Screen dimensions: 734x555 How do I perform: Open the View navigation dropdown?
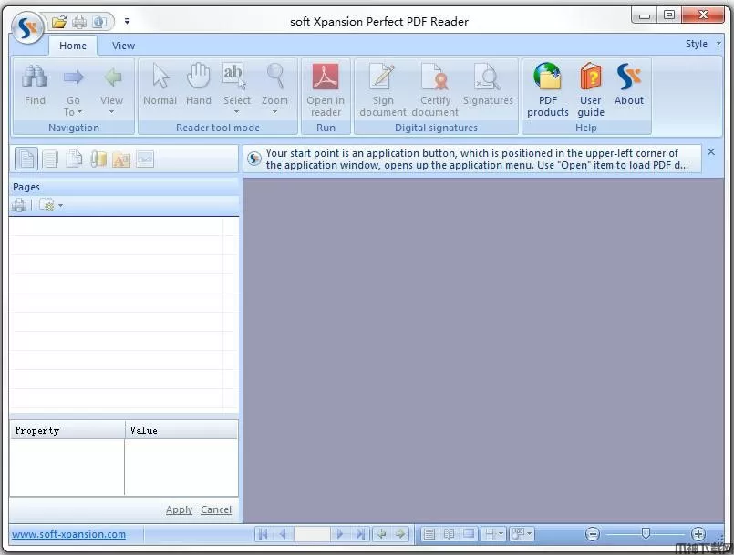click(111, 89)
